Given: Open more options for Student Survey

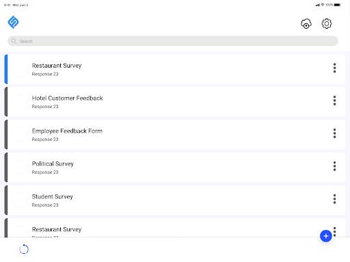Looking at the screenshot, I should pyautogui.click(x=334, y=199).
